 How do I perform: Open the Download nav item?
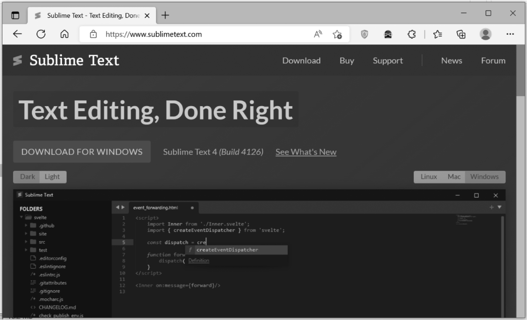[301, 61]
